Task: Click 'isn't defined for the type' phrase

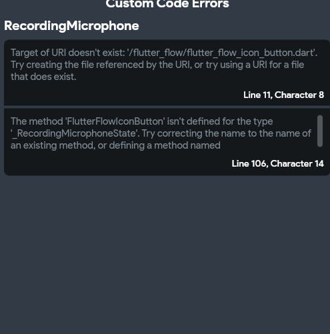Action: pos(220,121)
